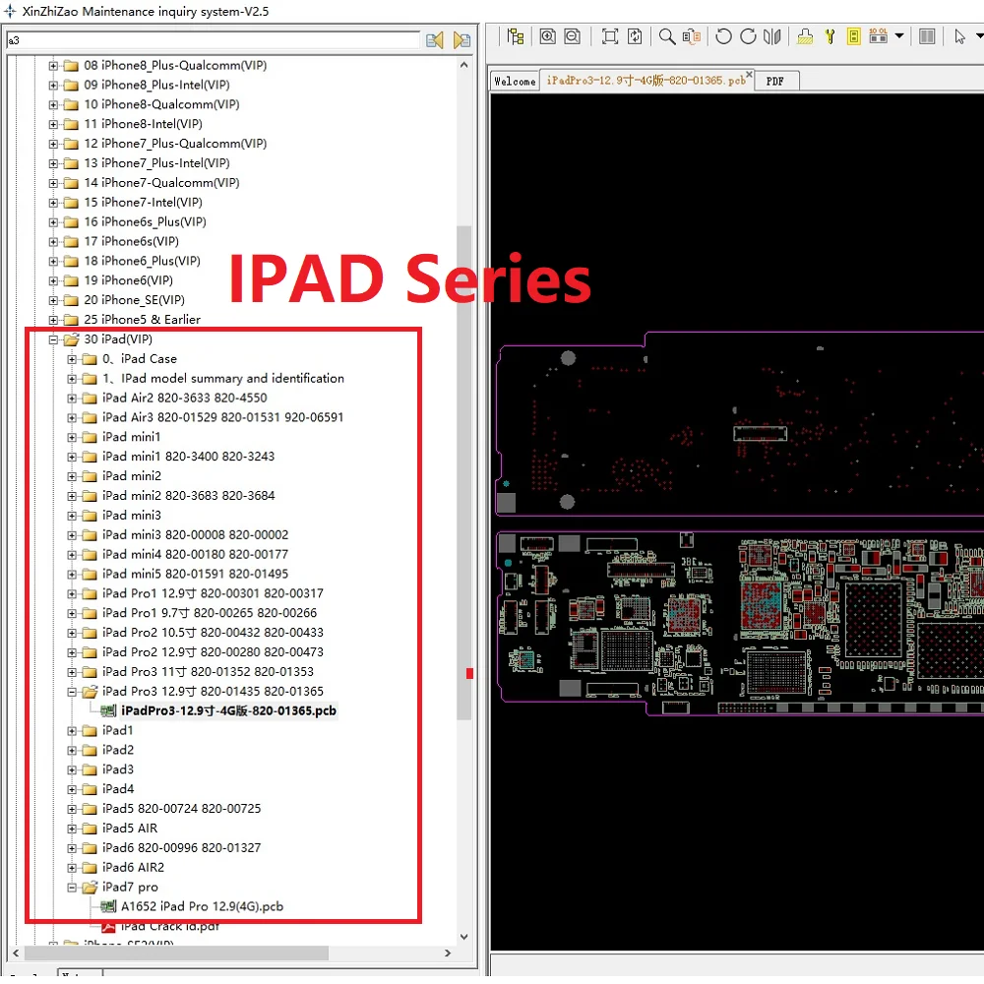Select A1652 iPad Pro 12.9(4G).pcb file
The height and width of the screenshot is (984, 984).
[202, 907]
